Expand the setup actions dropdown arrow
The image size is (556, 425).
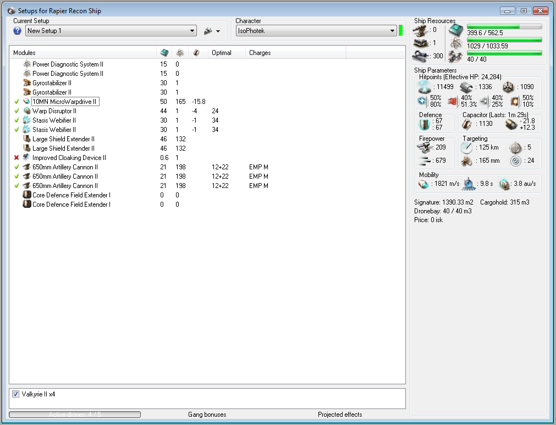click(218, 31)
